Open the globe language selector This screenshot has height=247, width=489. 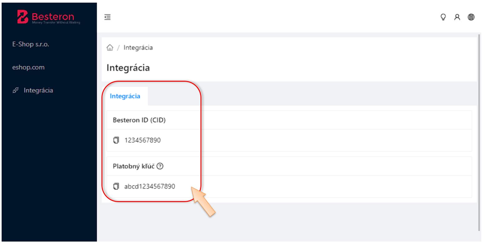(x=471, y=18)
